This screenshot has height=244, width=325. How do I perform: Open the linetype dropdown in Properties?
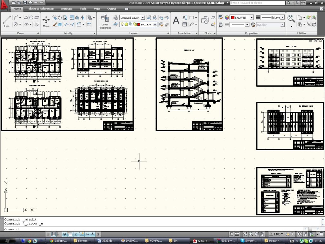[x=247, y=25]
